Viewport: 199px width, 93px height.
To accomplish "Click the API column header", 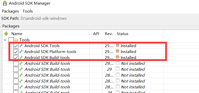I will point(96,34).
